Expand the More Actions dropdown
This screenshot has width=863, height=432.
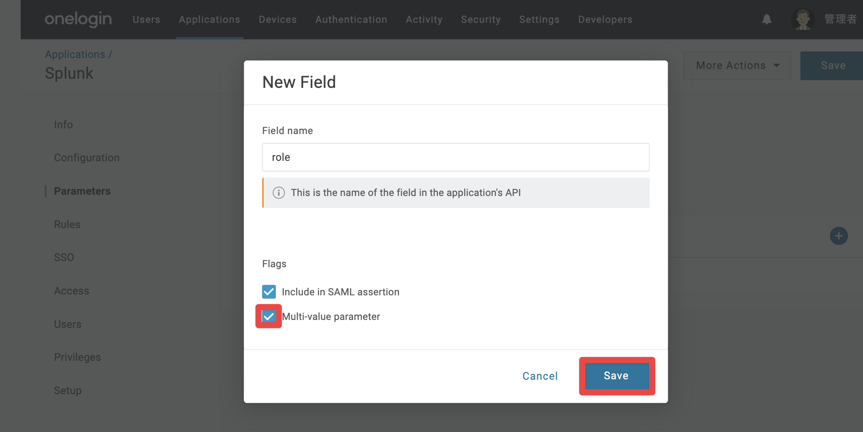point(737,65)
